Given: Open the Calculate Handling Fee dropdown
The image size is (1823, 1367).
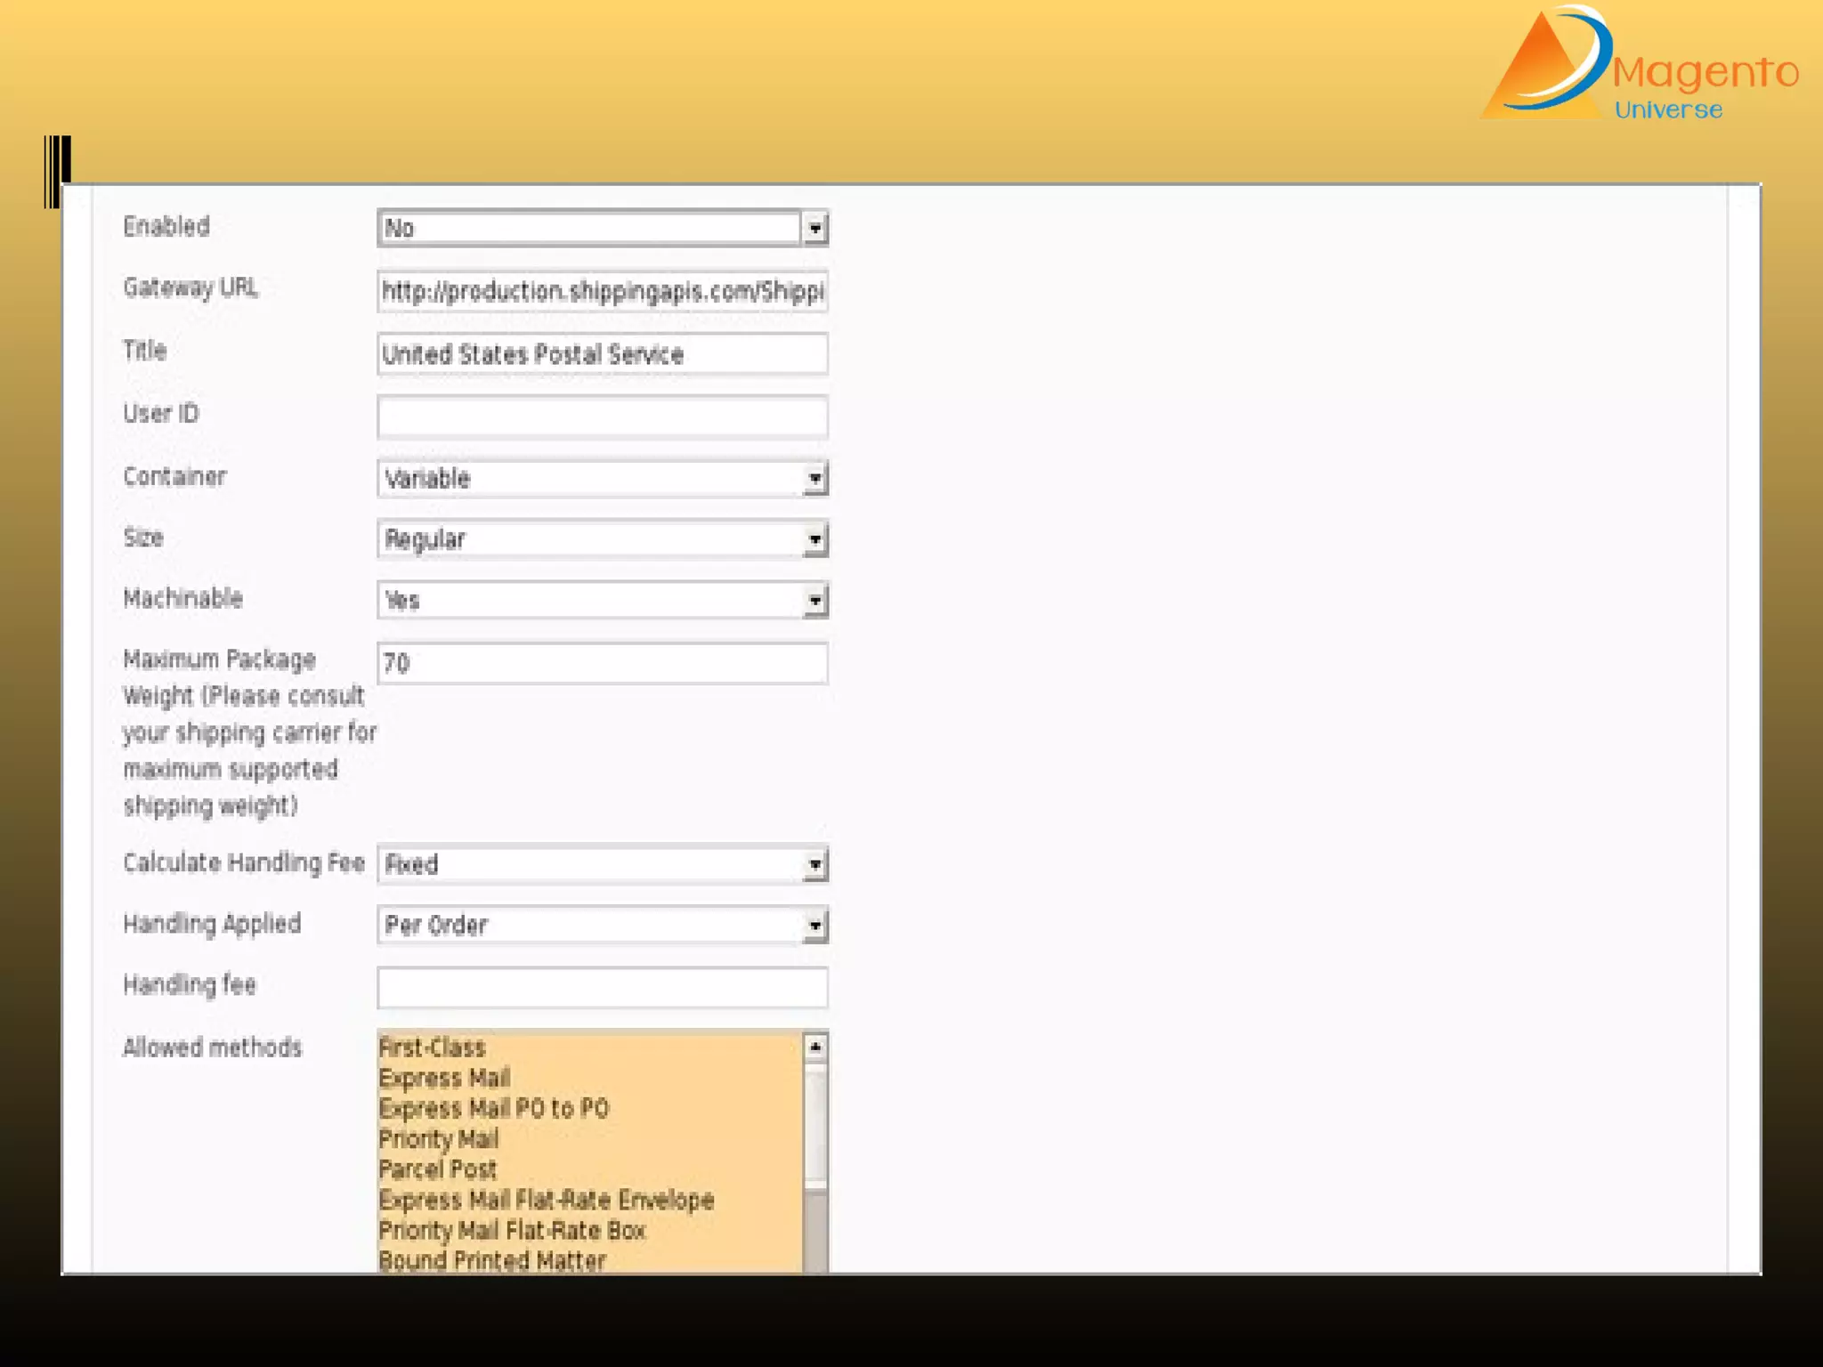Looking at the screenshot, I should tap(602, 864).
